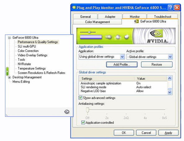Select Desktop Management in the tree
Image resolution: width=184 pixels, height=141 pixels.
pos(27,77)
